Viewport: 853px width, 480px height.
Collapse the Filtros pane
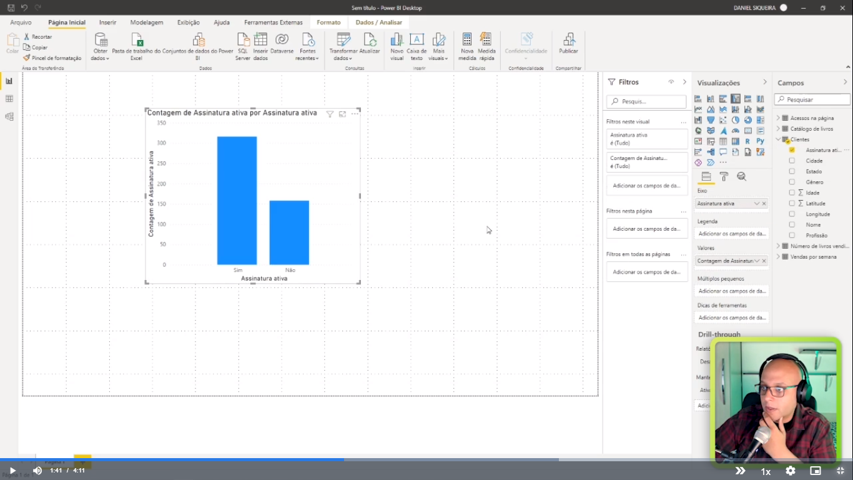pos(684,82)
